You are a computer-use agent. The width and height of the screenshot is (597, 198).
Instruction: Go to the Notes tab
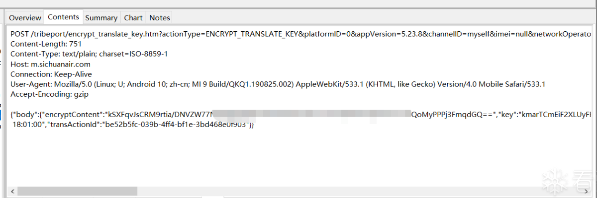(160, 18)
